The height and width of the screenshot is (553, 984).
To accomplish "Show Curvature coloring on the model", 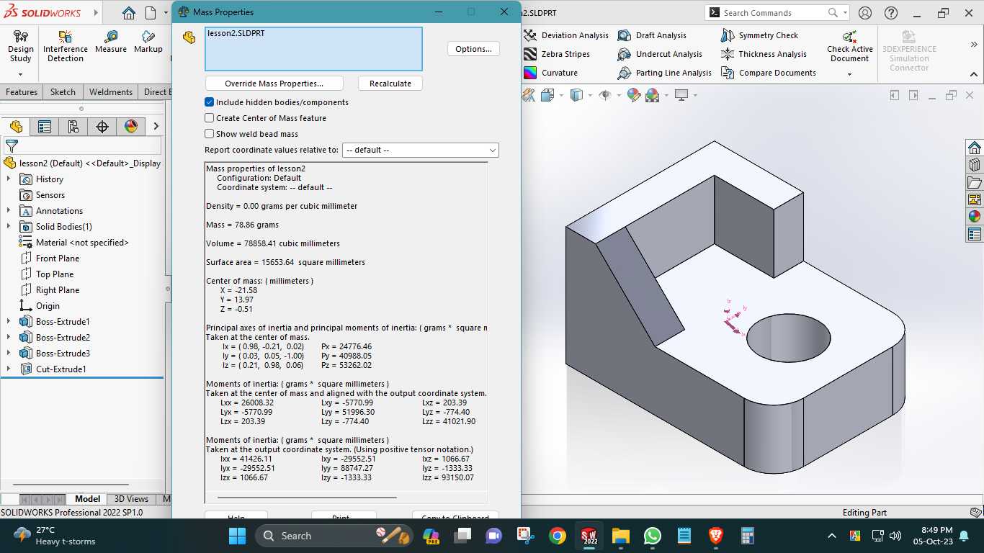I will pos(551,73).
